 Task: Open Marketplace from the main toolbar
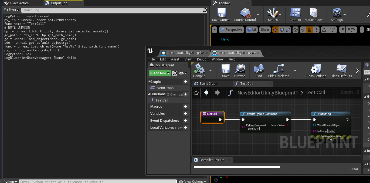pyautogui.click(x=313, y=15)
